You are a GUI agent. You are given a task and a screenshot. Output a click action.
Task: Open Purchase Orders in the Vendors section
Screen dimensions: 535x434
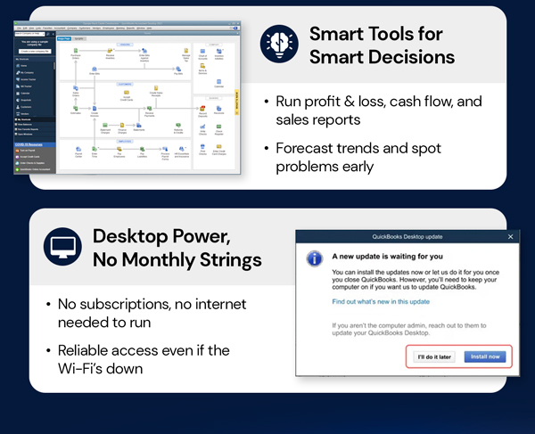tap(76, 53)
